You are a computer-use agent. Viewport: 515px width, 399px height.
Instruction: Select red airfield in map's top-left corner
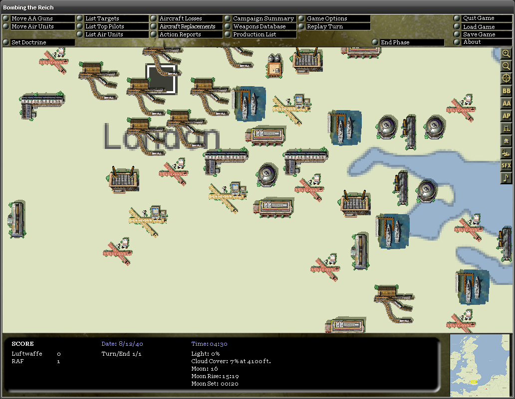[54, 60]
